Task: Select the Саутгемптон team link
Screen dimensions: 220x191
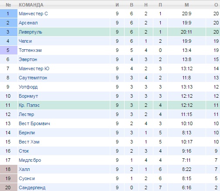Action: click(x=33, y=78)
